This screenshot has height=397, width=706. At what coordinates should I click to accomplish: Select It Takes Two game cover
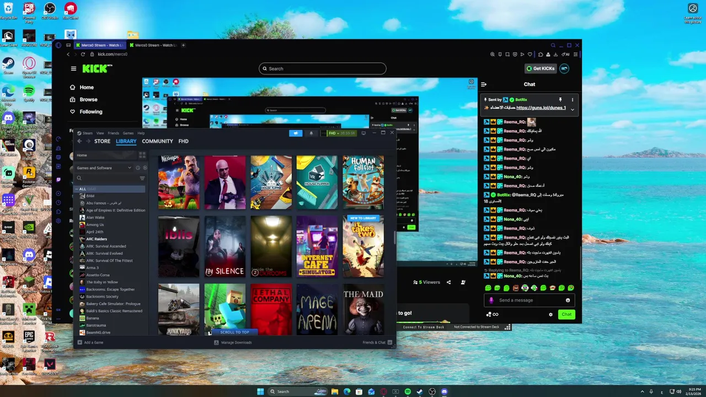(x=363, y=246)
